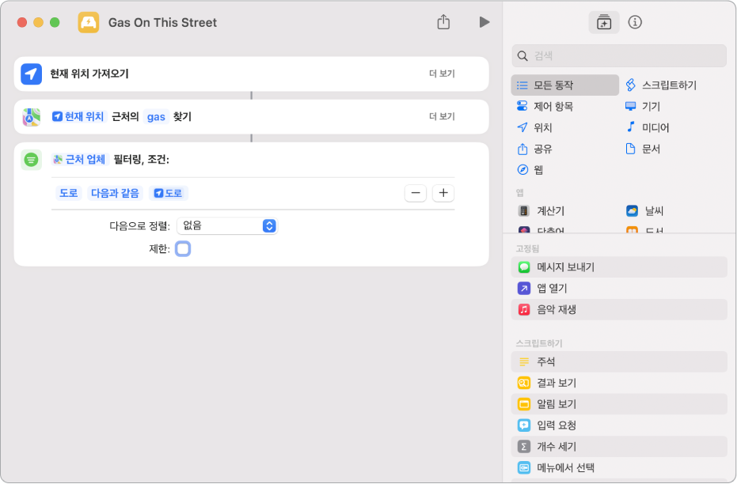Click the 스크립트하기 section header above 주석
737x484 pixels.
(x=539, y=343)
